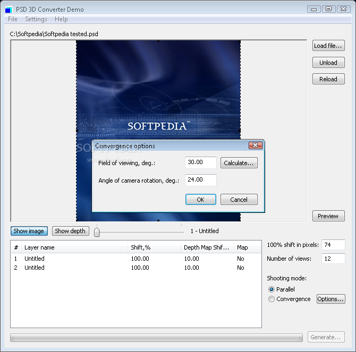Click the 100% shift in pixels field
This screenshot has height=352, width=356.
click(333, 245)
